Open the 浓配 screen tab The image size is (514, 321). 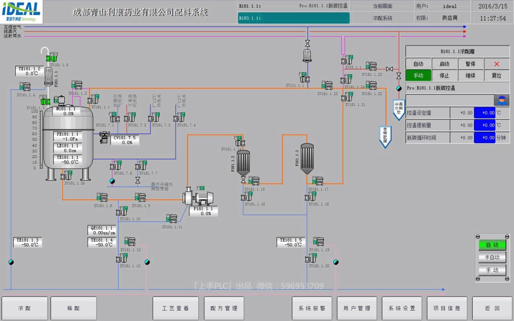[x=25, y=308]
